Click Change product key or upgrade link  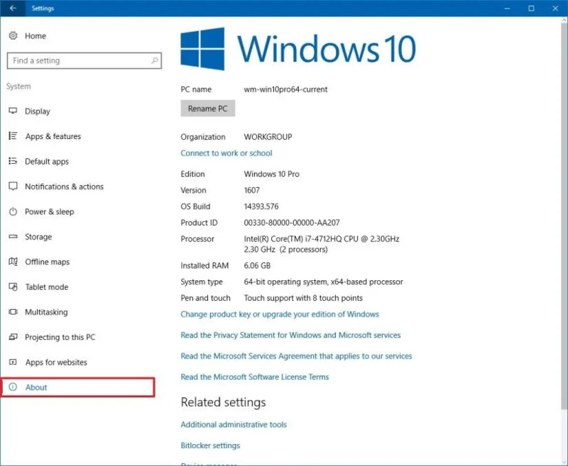click(280, 314)
